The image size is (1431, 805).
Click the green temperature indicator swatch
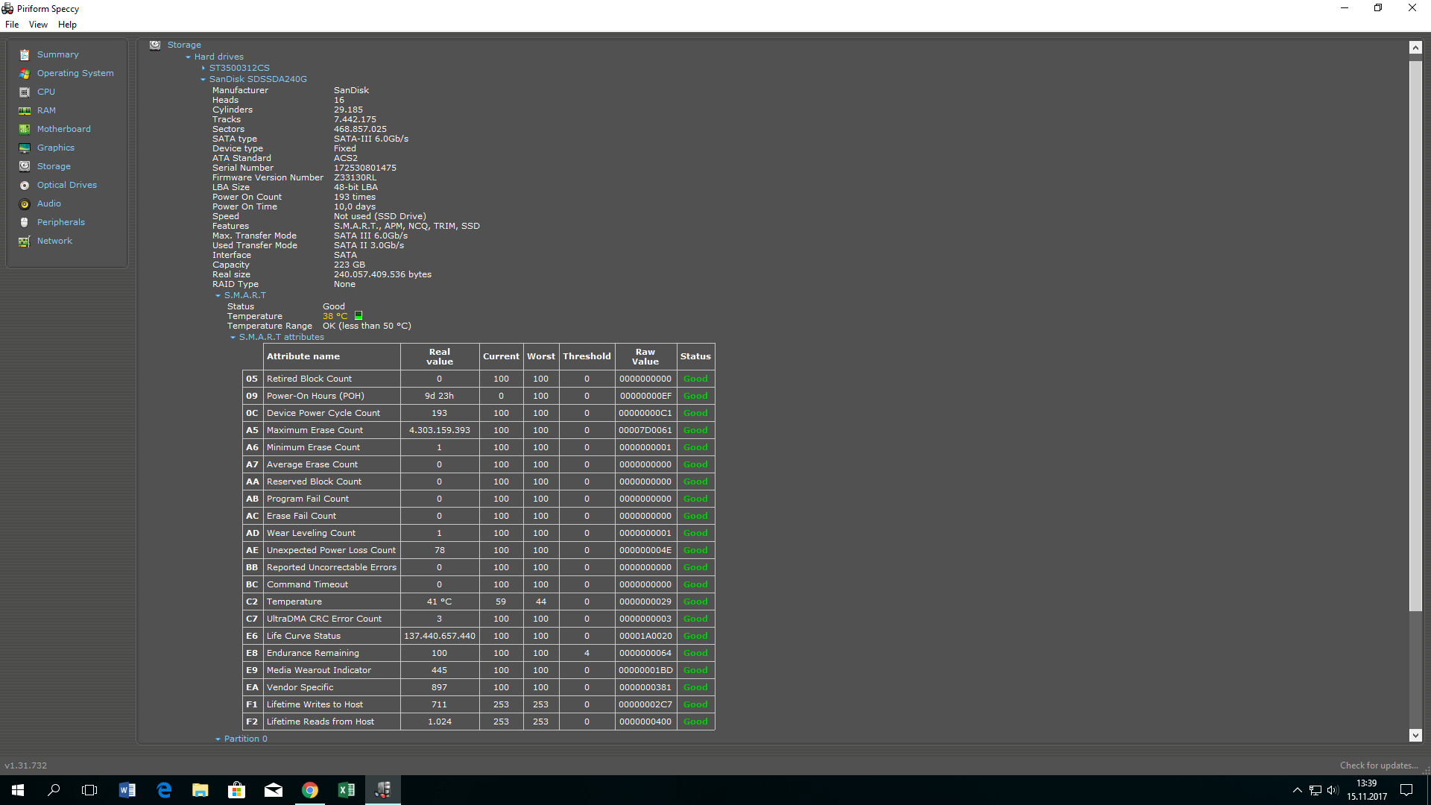[x=358, y=316]
